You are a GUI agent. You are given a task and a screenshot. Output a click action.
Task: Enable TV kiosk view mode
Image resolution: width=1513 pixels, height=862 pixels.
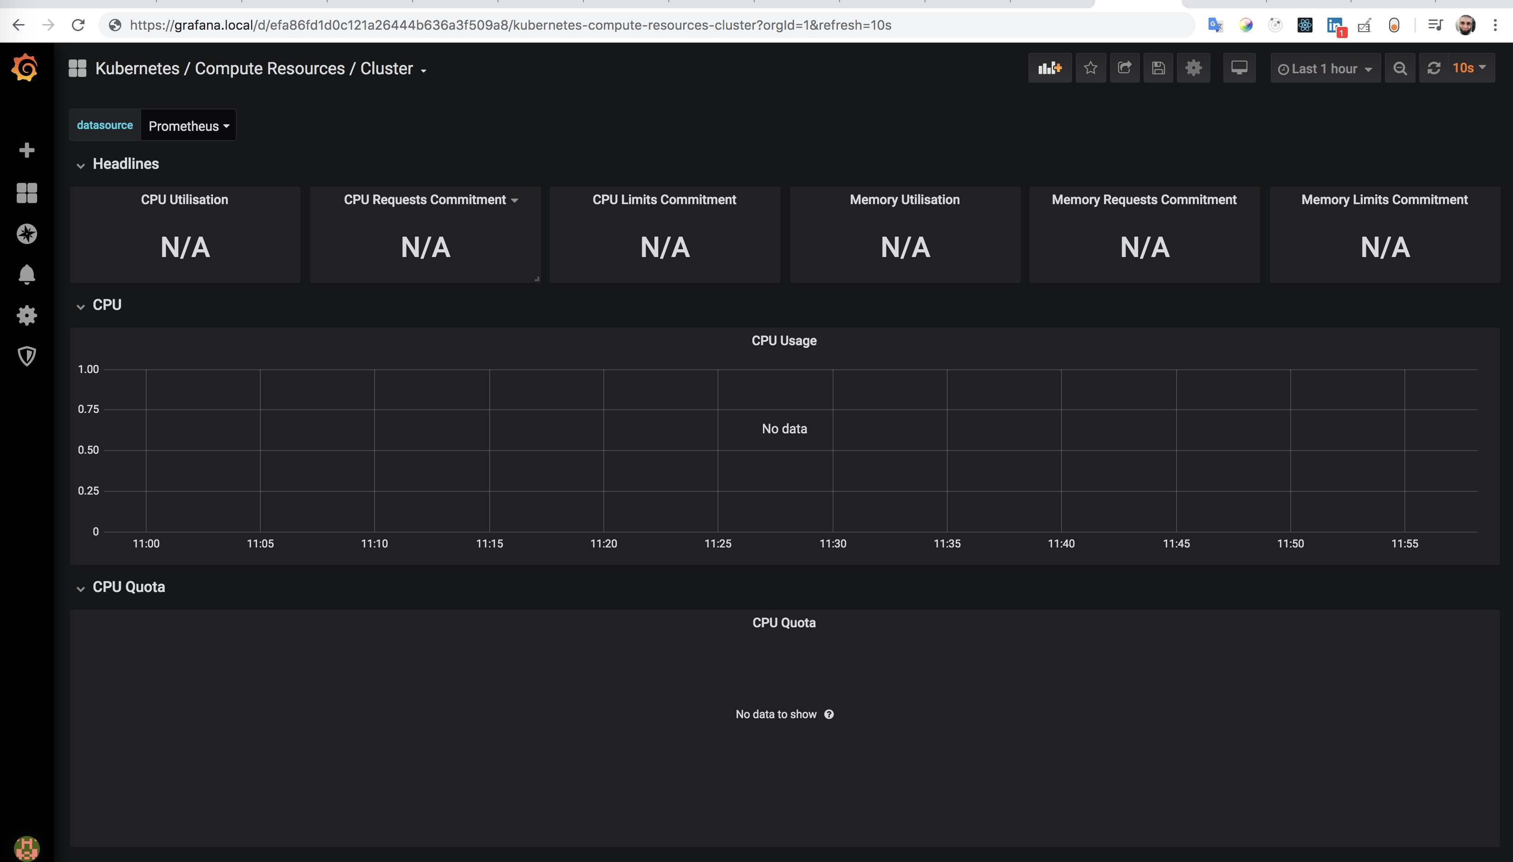pyautogui.click(x=1239, y=67)
